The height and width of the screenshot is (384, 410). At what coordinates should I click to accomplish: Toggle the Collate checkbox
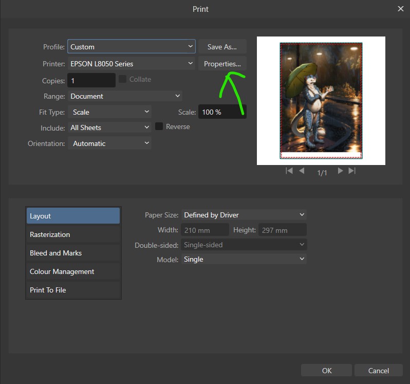tap(123, 79)
